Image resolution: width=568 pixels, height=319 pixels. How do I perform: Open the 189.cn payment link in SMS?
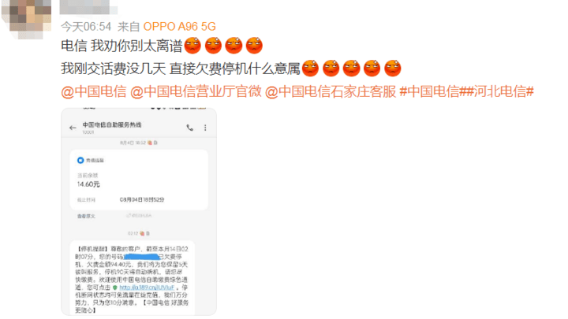[147, 287]
